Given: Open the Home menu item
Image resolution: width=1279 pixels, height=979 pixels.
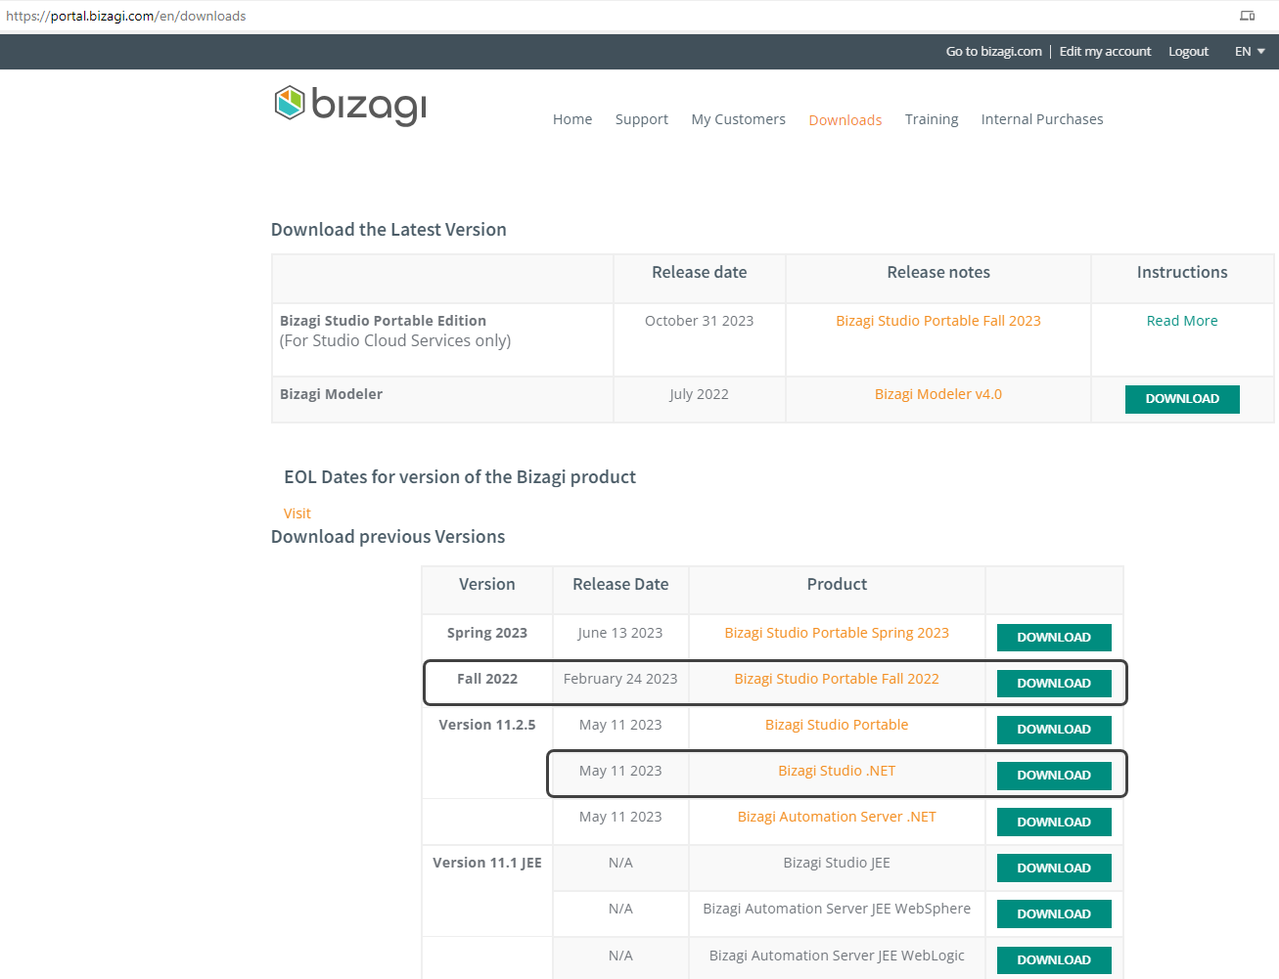Looking at the screenshot, I should [572, 119].
